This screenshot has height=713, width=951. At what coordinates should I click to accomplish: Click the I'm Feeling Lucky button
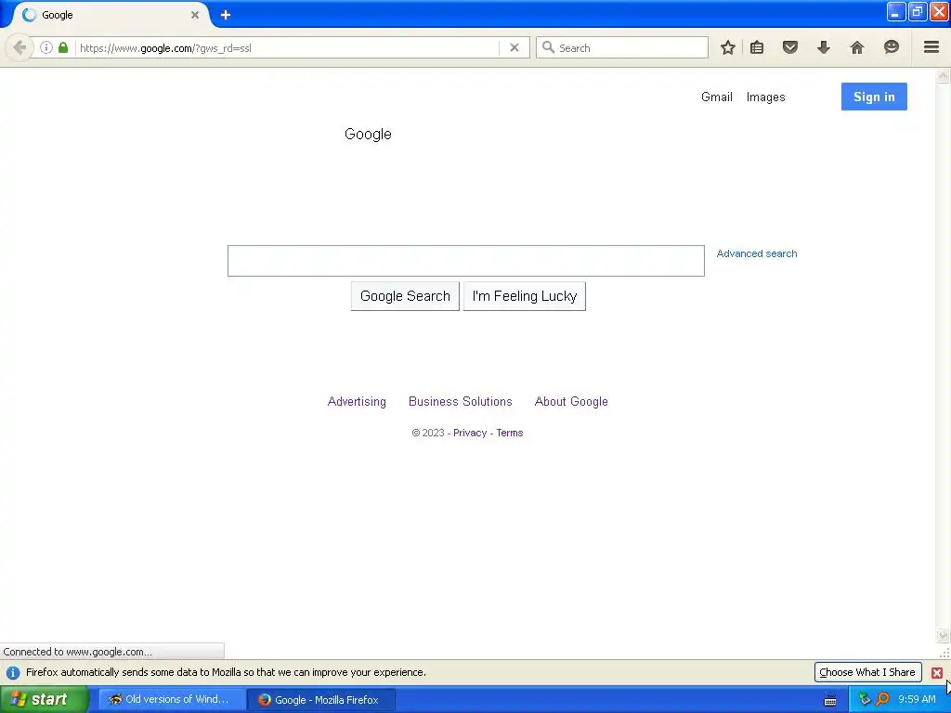[x=525, y=296]
